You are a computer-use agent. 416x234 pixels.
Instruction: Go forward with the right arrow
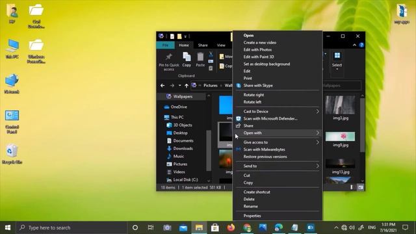(x=172, y=85)
